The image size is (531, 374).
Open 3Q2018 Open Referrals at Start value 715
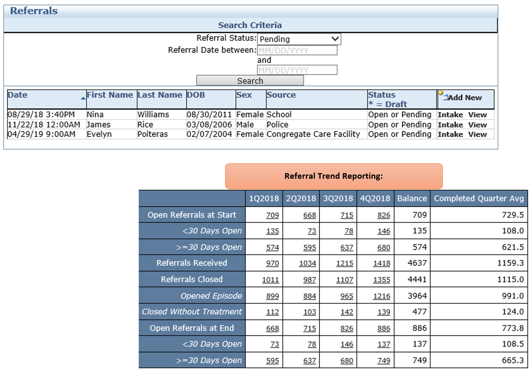[x=347, y=215]
